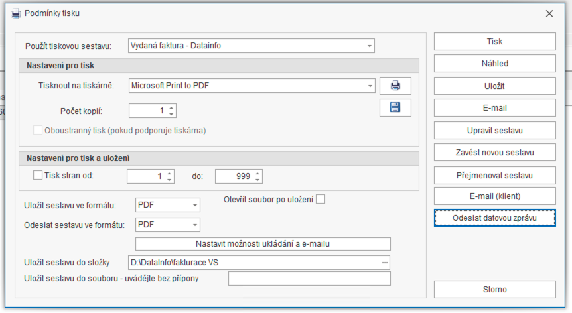Viewport: 572px width, 313px height.
Task: Click the printer settings icon button
Action: point(395,86)
